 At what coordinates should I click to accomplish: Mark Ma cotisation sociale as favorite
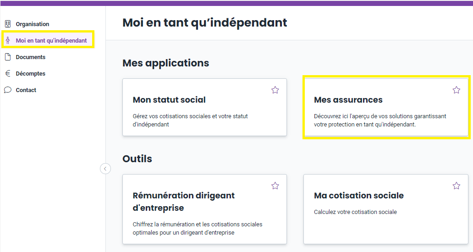coord(456,186)
